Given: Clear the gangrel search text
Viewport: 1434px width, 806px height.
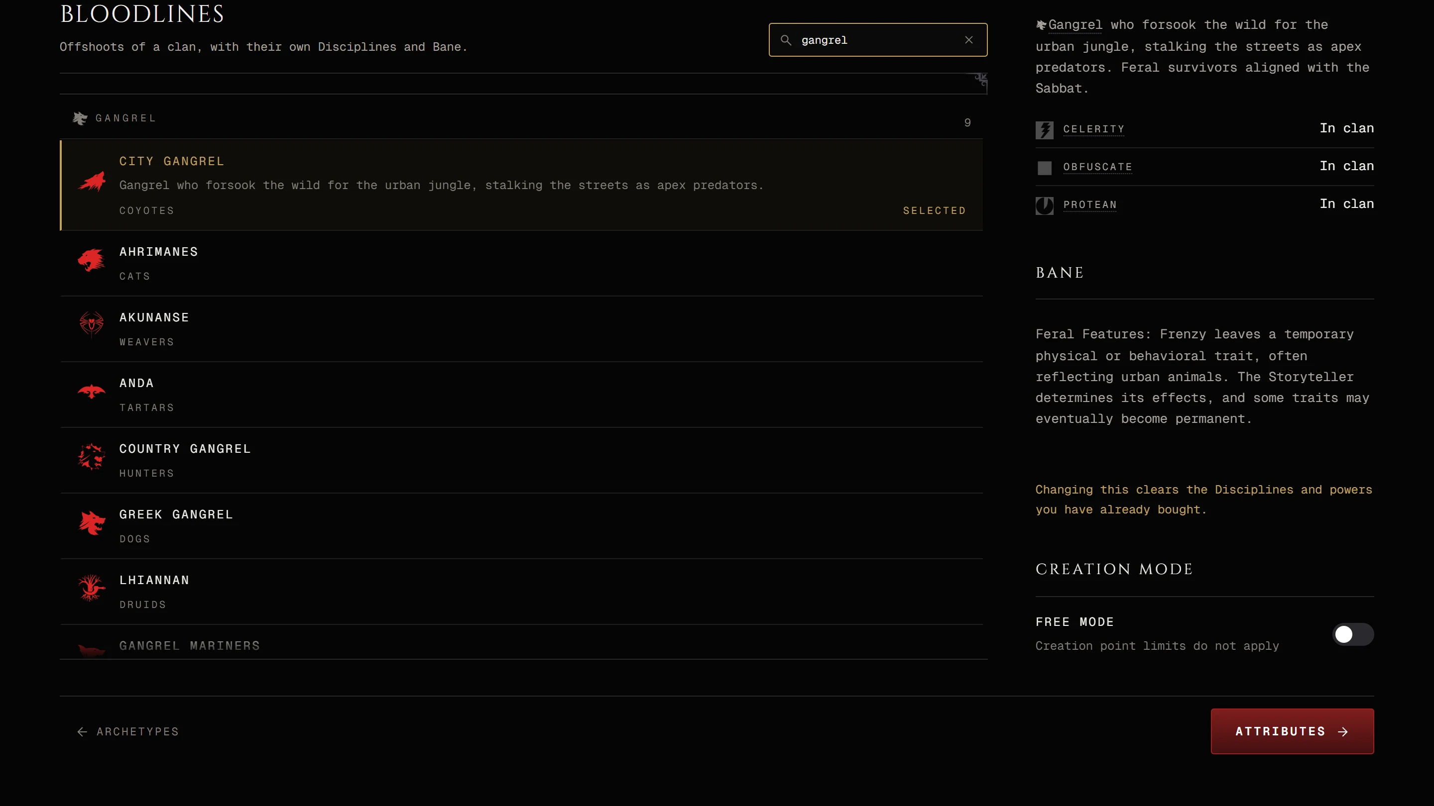Looking at the screenshot, I should pyautogui.click(x=968, y=40).
